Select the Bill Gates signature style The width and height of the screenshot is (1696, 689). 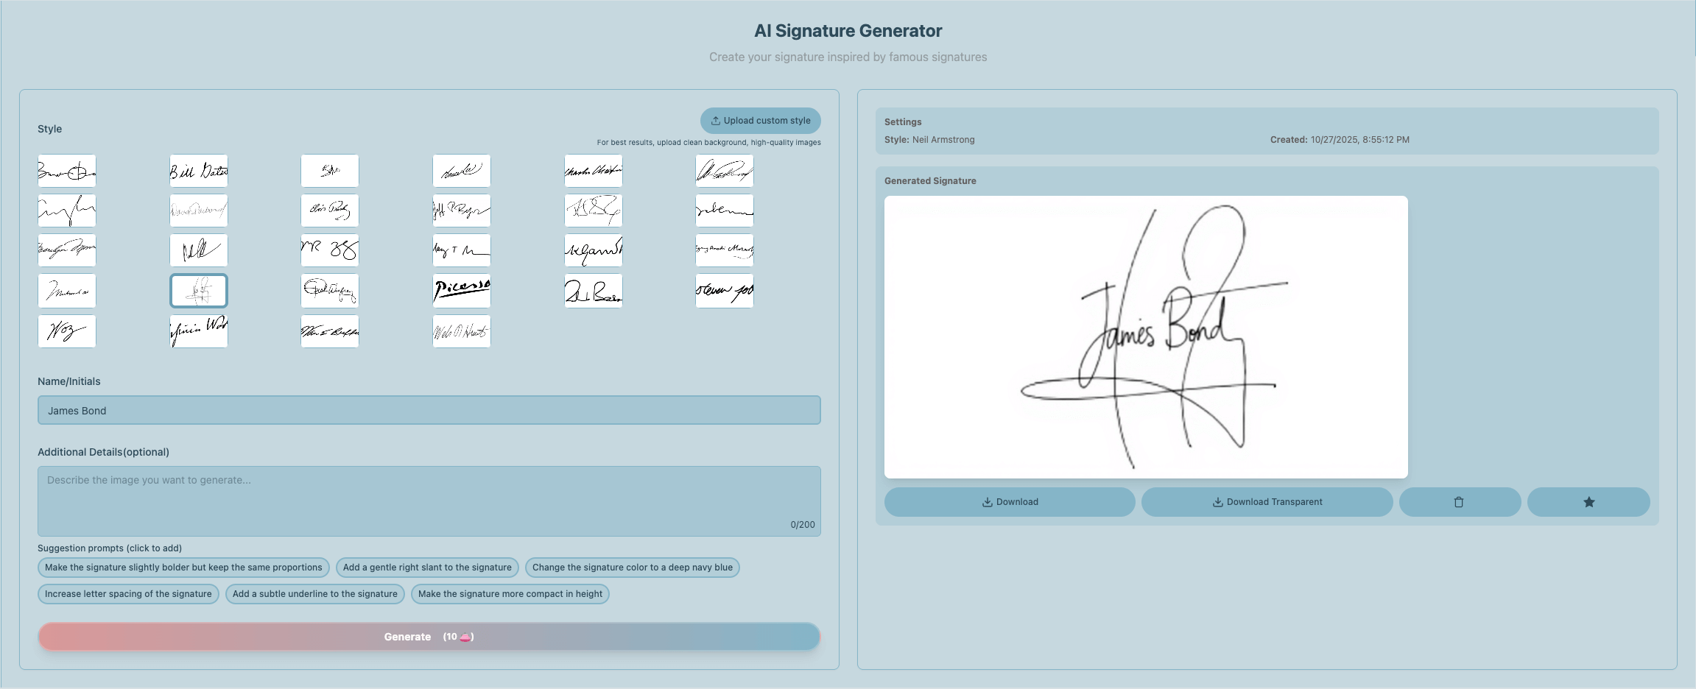(x=198, y=170)
